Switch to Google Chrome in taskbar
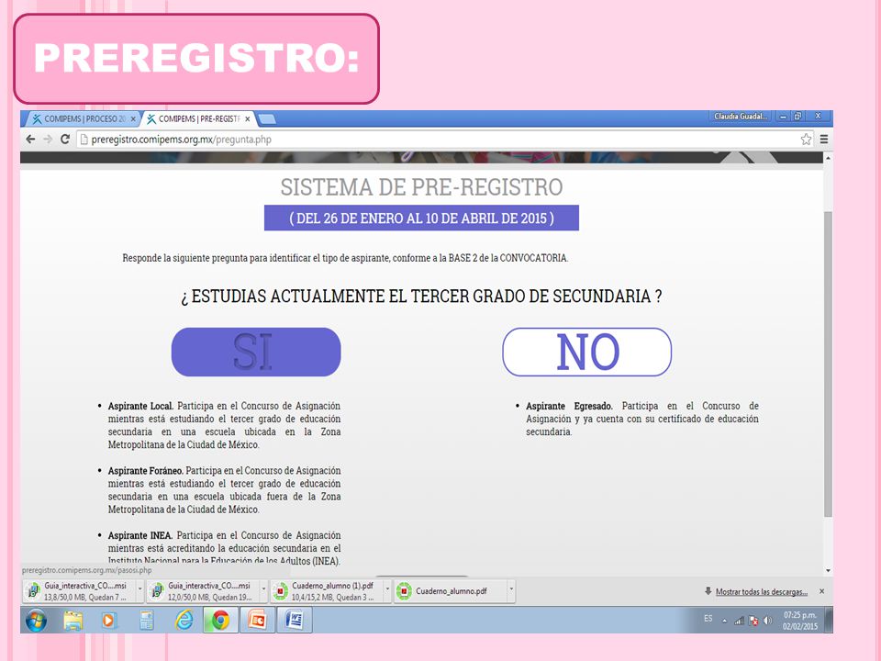This screenshot has width=881, height=661. pyautogui.click(x=220, y=620)
